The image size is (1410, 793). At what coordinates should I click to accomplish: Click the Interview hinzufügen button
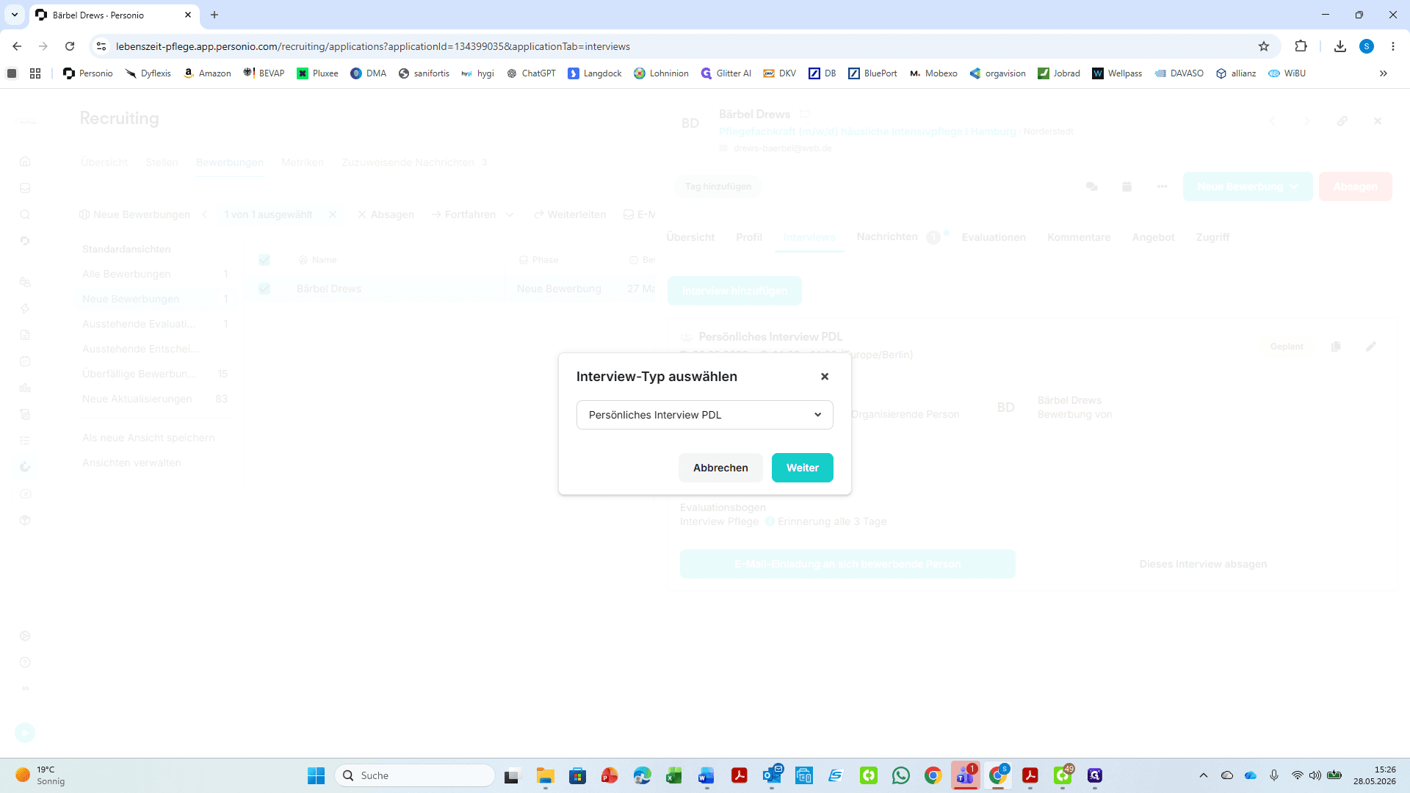(x=734, y=291)
